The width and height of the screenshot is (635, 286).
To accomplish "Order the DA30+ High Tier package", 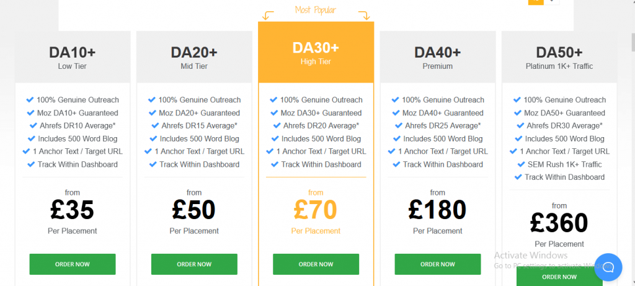I will (316, 264).
